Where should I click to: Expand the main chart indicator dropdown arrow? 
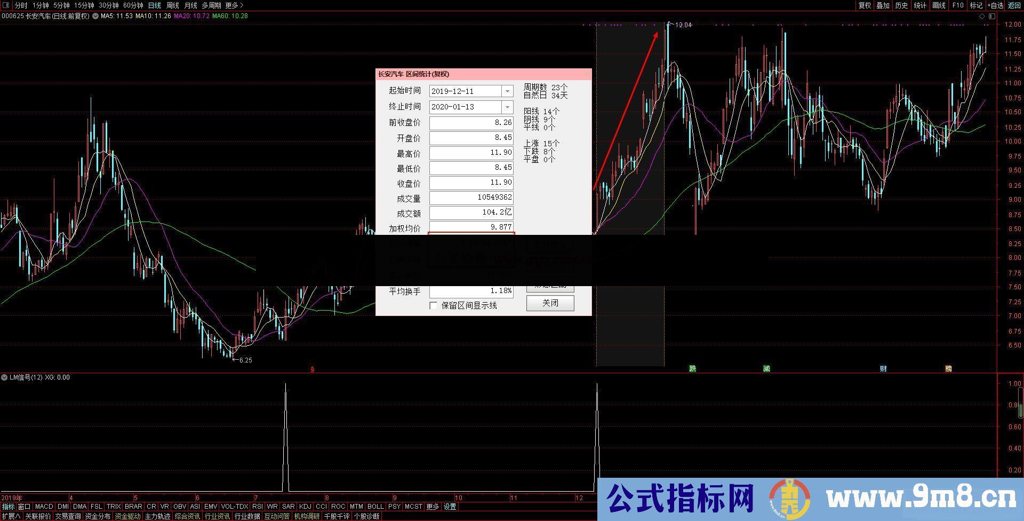[x=95, y=16]
